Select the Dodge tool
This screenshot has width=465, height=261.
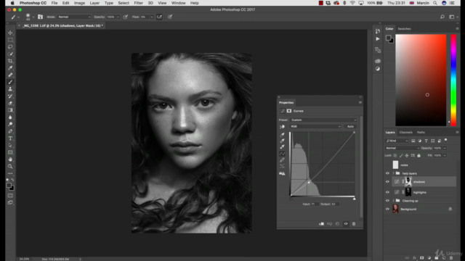[10, 124]
